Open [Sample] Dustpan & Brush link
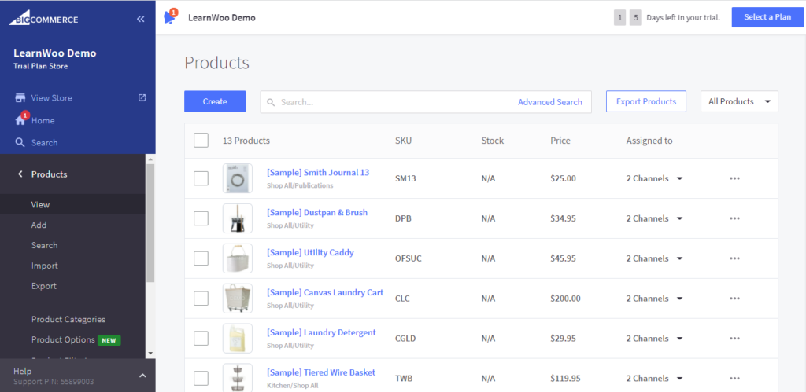The height and width of the screenshot is (392, 806). pos(317,212)
